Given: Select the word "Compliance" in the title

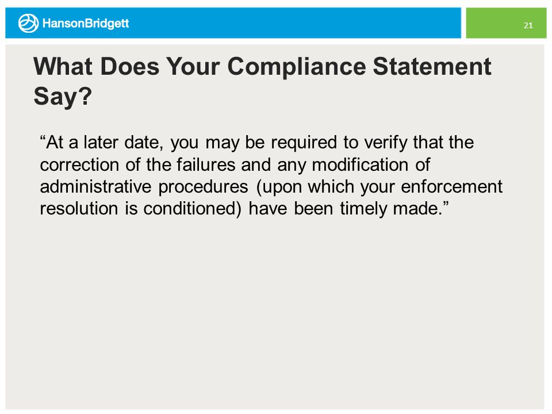Looking at the screenshot, I should tap(297, 67).
